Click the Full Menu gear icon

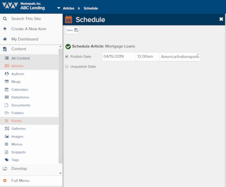5,180
